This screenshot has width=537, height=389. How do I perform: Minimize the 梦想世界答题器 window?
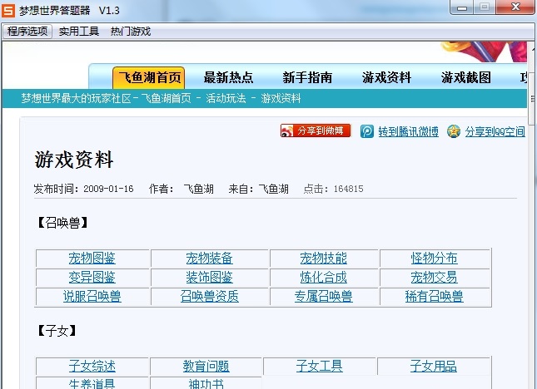tap(462, 7)
